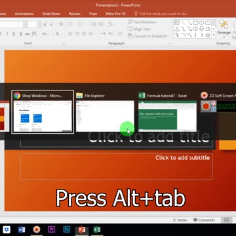Viewport: 236px width, 236px height.
Task: Switch to File Explorer window thumbnail
Action: pyautogui.click(x=105, y=112)
